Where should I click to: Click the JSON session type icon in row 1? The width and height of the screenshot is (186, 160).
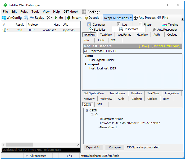(4, 30)
